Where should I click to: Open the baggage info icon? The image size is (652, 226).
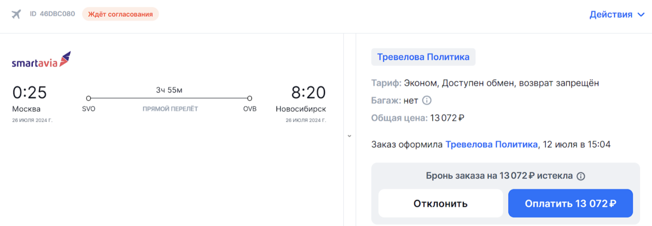427,100
